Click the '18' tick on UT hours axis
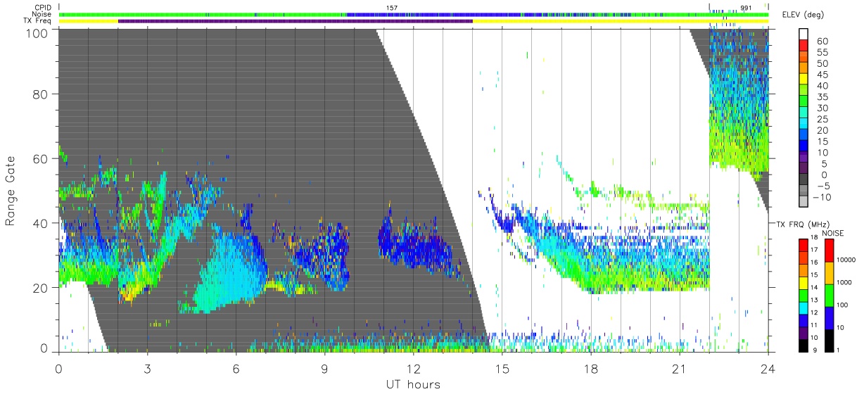The height and width of the screenshot is (399, 864). click(590, 368)
